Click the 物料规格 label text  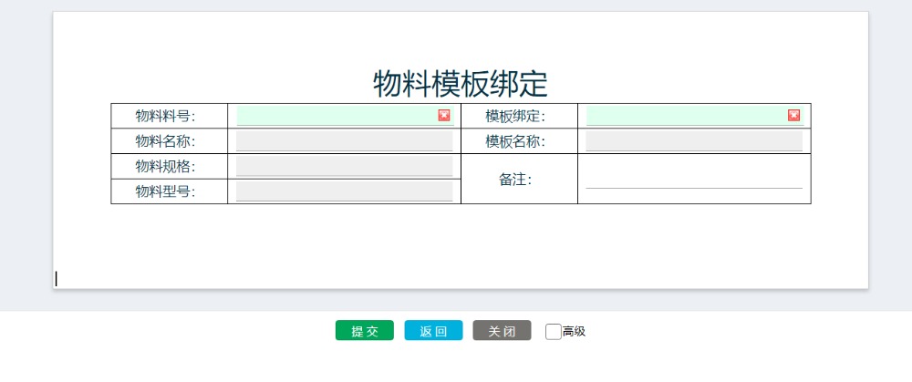coord(166,166)
